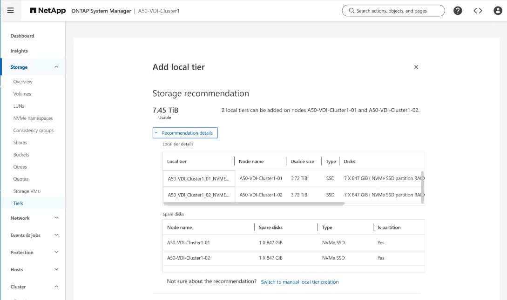The image size is (507, 300).
Task: Open the user account icon
Action: point(498,11)
